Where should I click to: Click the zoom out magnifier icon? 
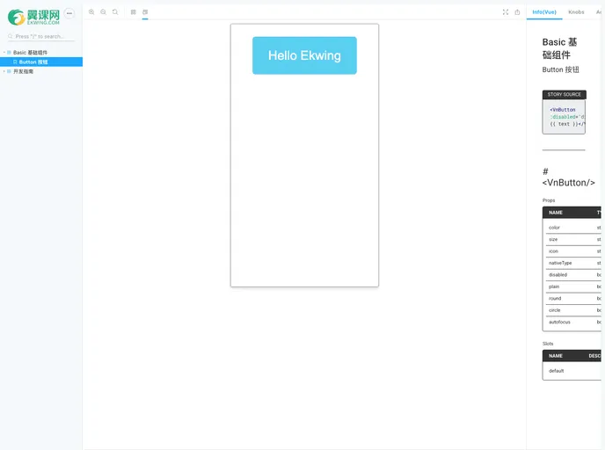(103, 12)
